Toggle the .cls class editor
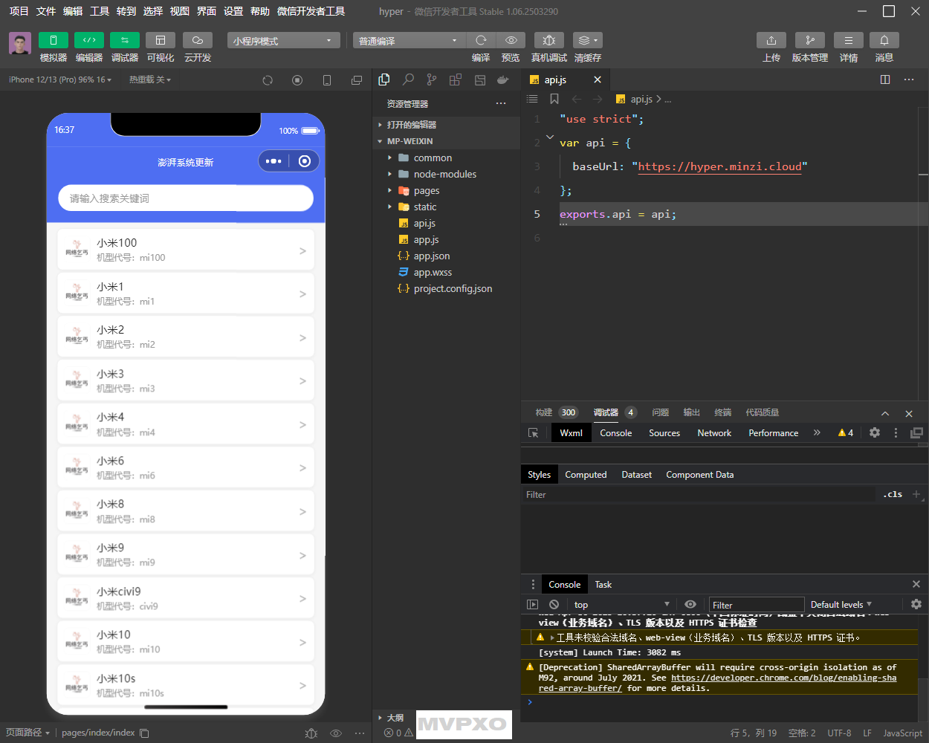This screenshot has height=743, width=929. pos(893,494)
